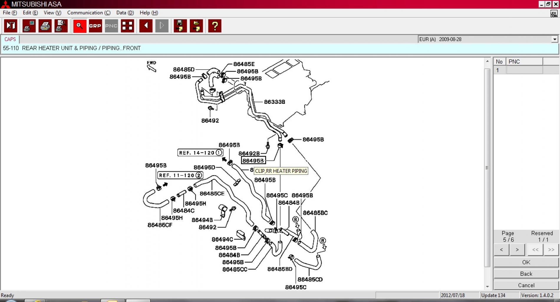Click the printer icon to print
This screenshot has width=560, height=302.
coord(45,26)
